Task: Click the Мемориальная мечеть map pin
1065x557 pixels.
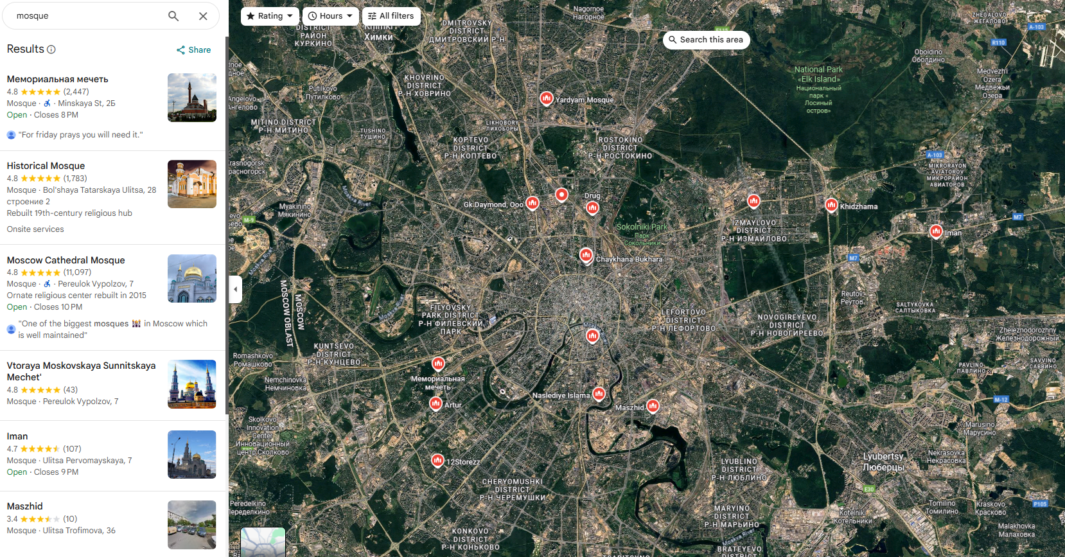Action: [438, 364]
